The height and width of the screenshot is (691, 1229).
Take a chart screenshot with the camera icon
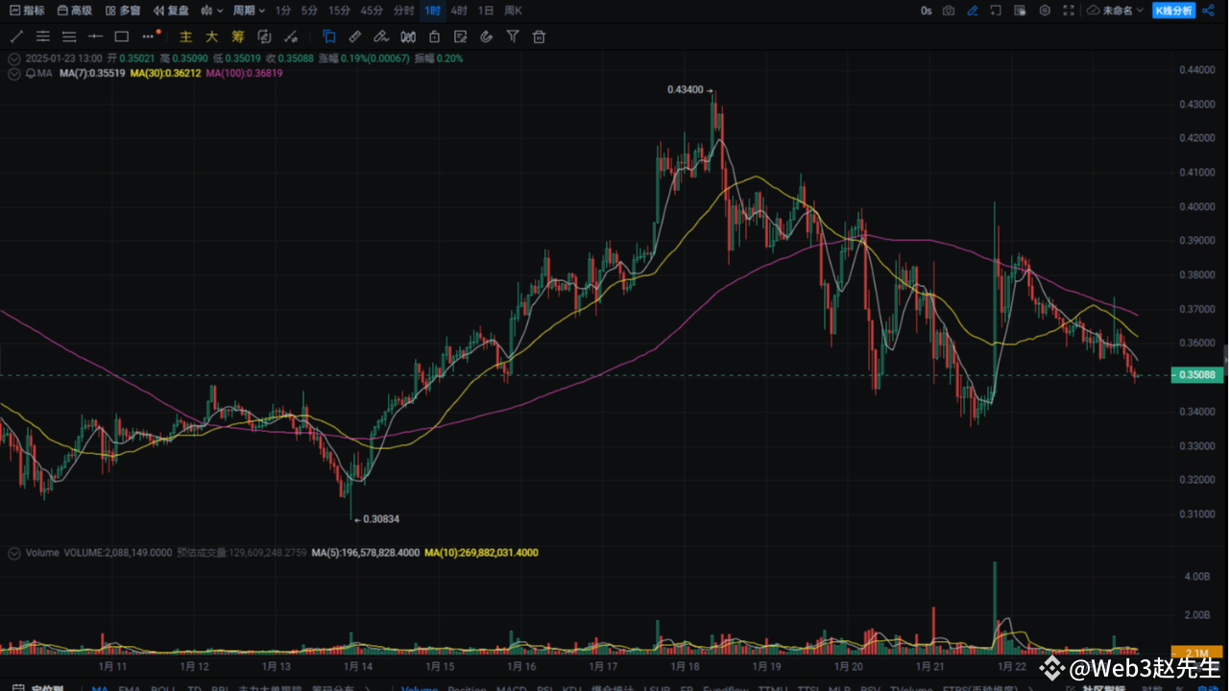[x=949, y=10]
